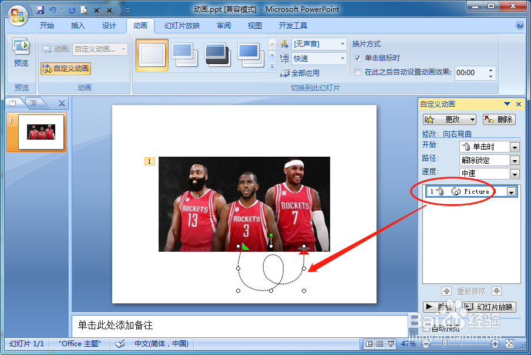Redo the action in quick access toolbar
The width and height of the screenshot is (531, 355).
[72, 10]
